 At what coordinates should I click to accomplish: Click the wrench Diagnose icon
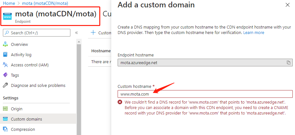coord(5,85)
